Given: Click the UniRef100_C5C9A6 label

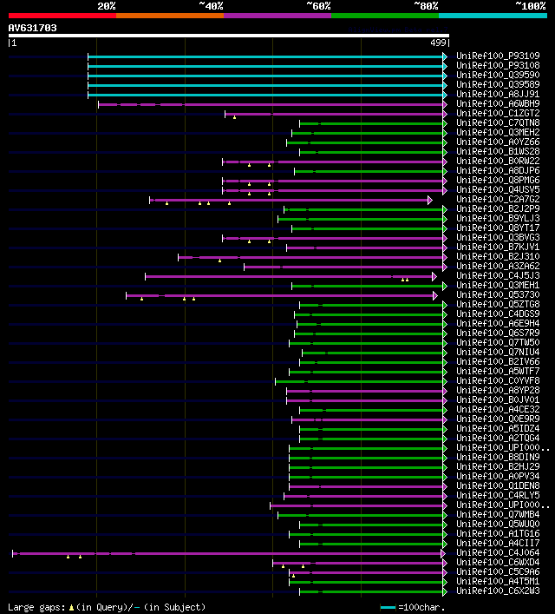Looking at the screenshot, I should pos(498,571).
